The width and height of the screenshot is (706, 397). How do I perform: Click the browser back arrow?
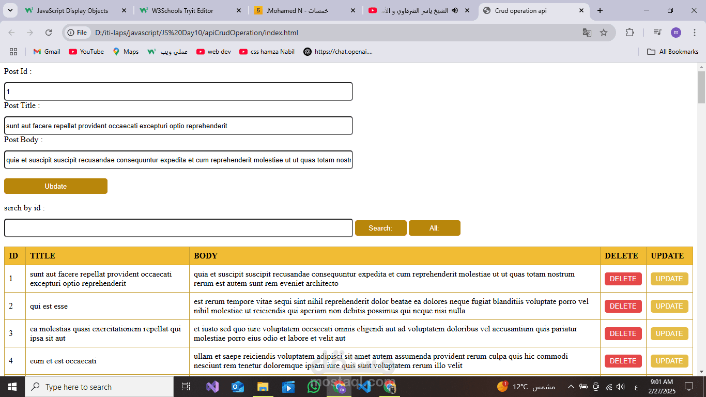(x=11, y=33)
